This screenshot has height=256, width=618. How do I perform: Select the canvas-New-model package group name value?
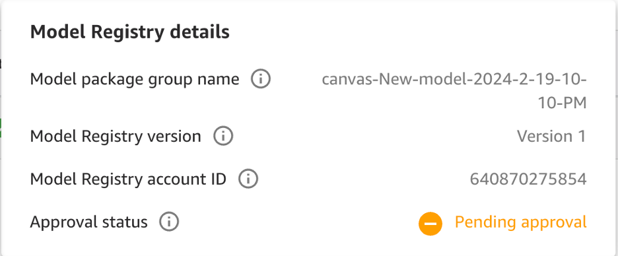tap(454, 91)
